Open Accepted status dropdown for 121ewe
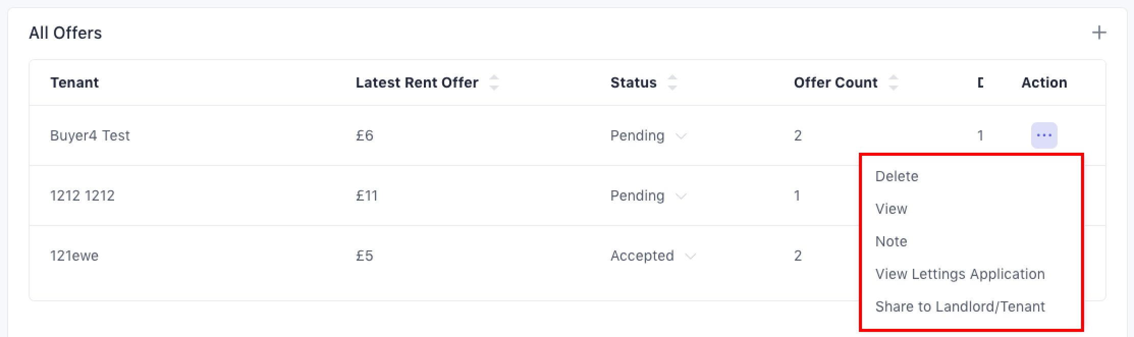1134x337 pixels. pyautogui.click(x=690, y=256)
